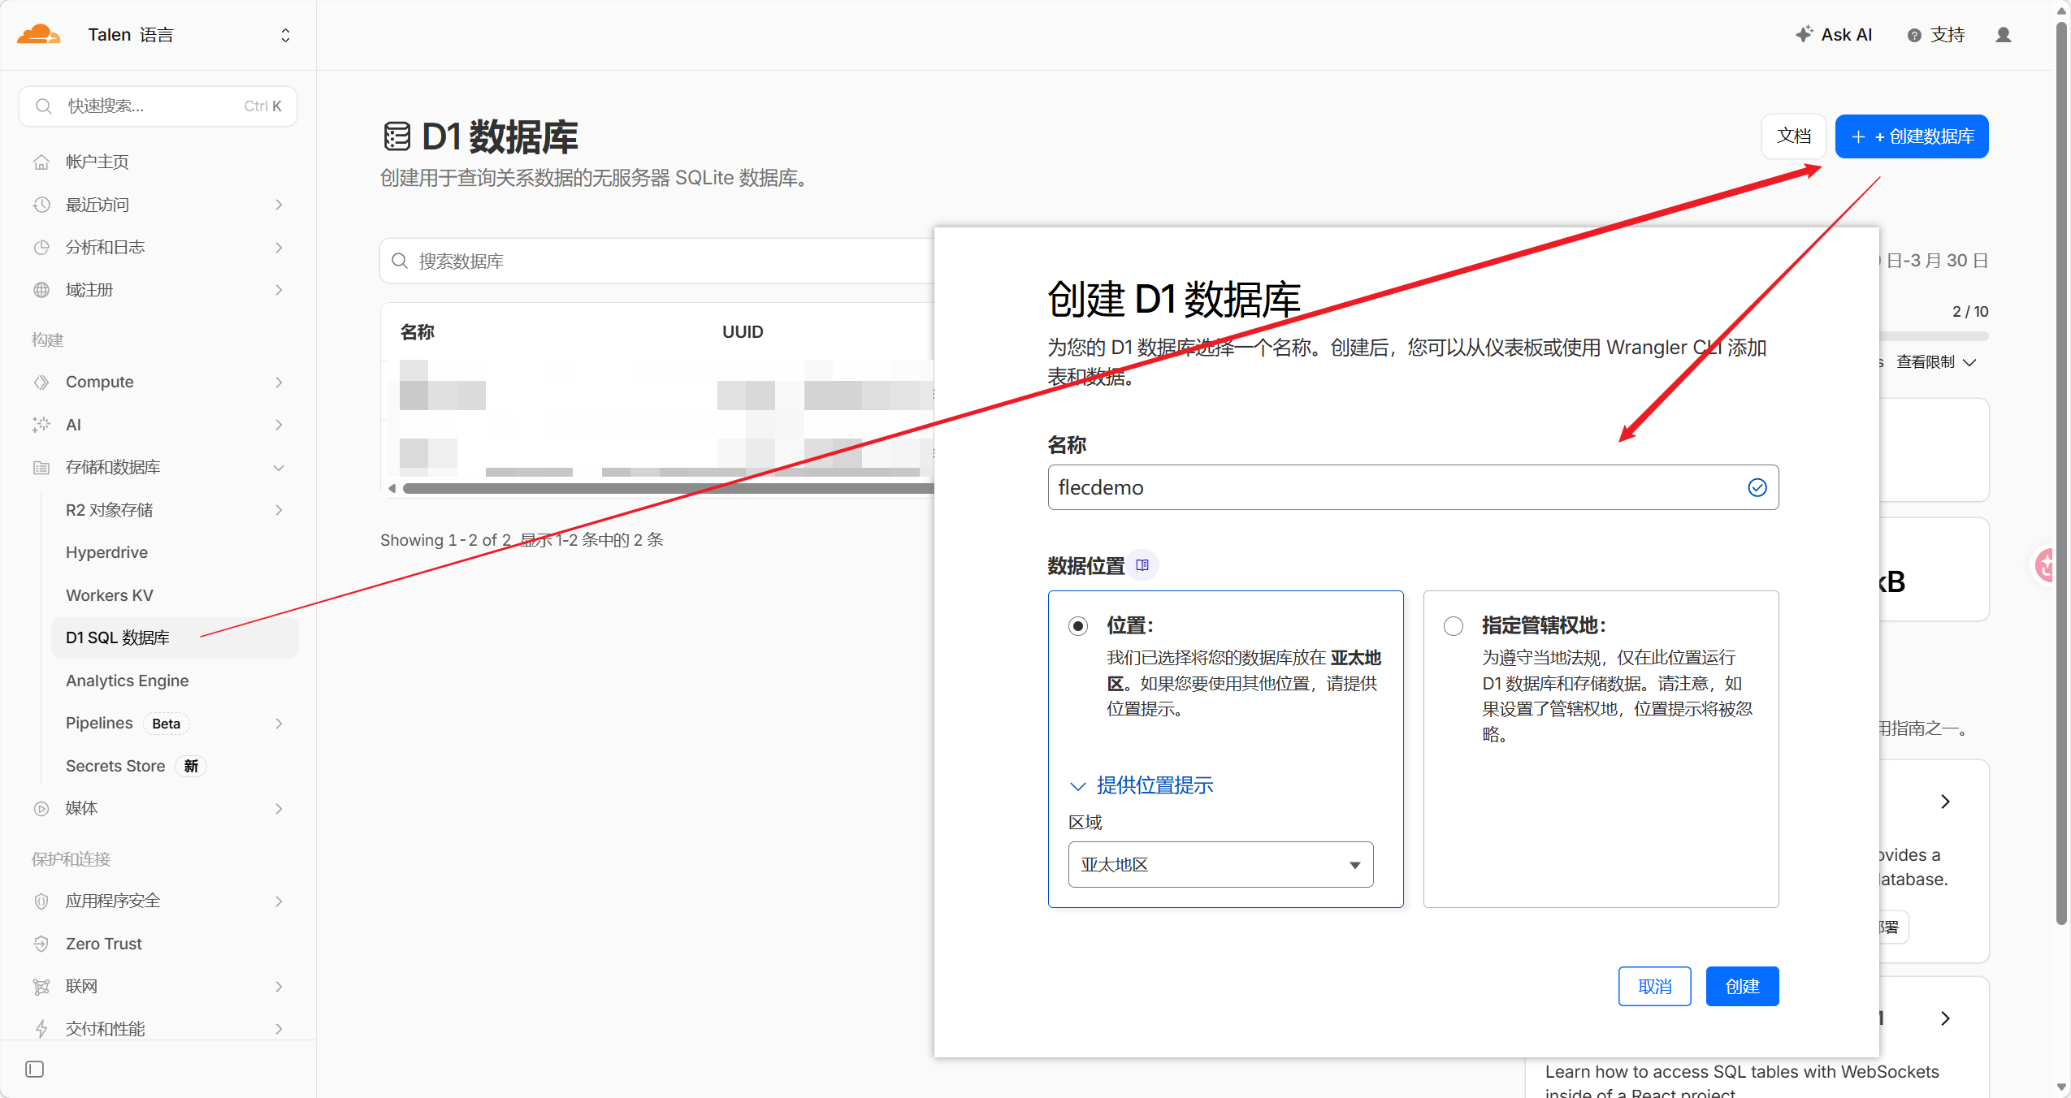
Task: Expand the 查看限制 chevron
Action: click(1969, 362)
